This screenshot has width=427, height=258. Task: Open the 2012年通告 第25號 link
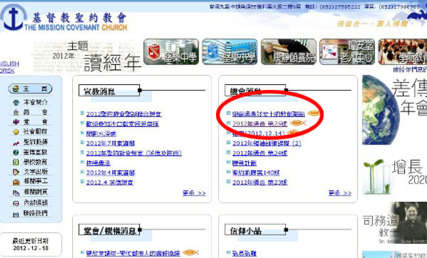[x=260, y=123]
